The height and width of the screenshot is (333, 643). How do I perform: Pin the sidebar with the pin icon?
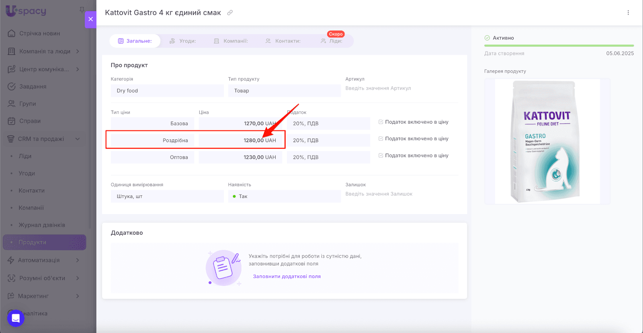coord(82,10)
